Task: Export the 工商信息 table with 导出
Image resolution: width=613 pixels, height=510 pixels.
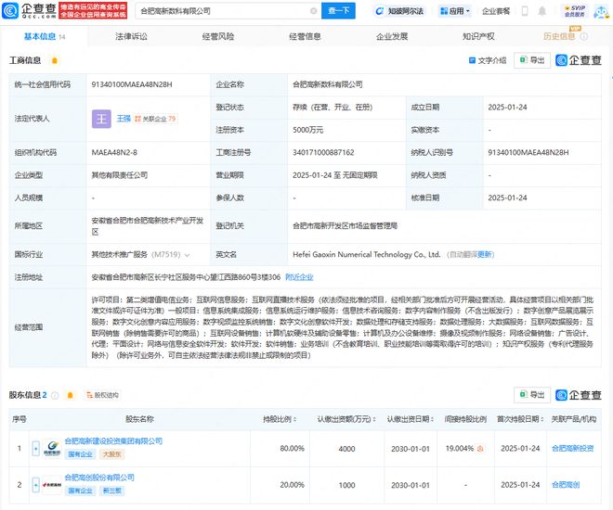Action: click(x=532, y=60)
